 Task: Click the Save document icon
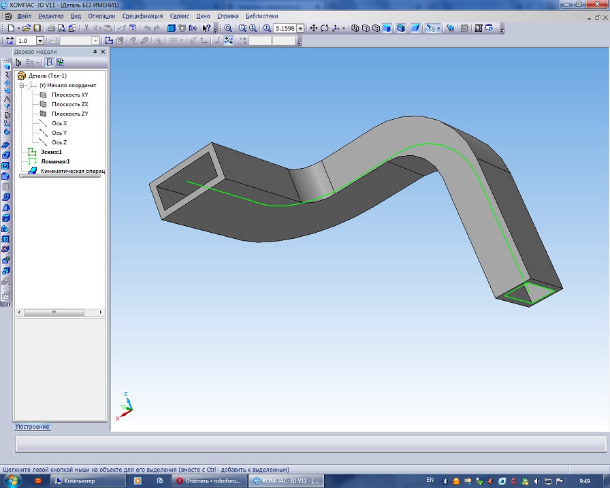click(x=37, y=28)
